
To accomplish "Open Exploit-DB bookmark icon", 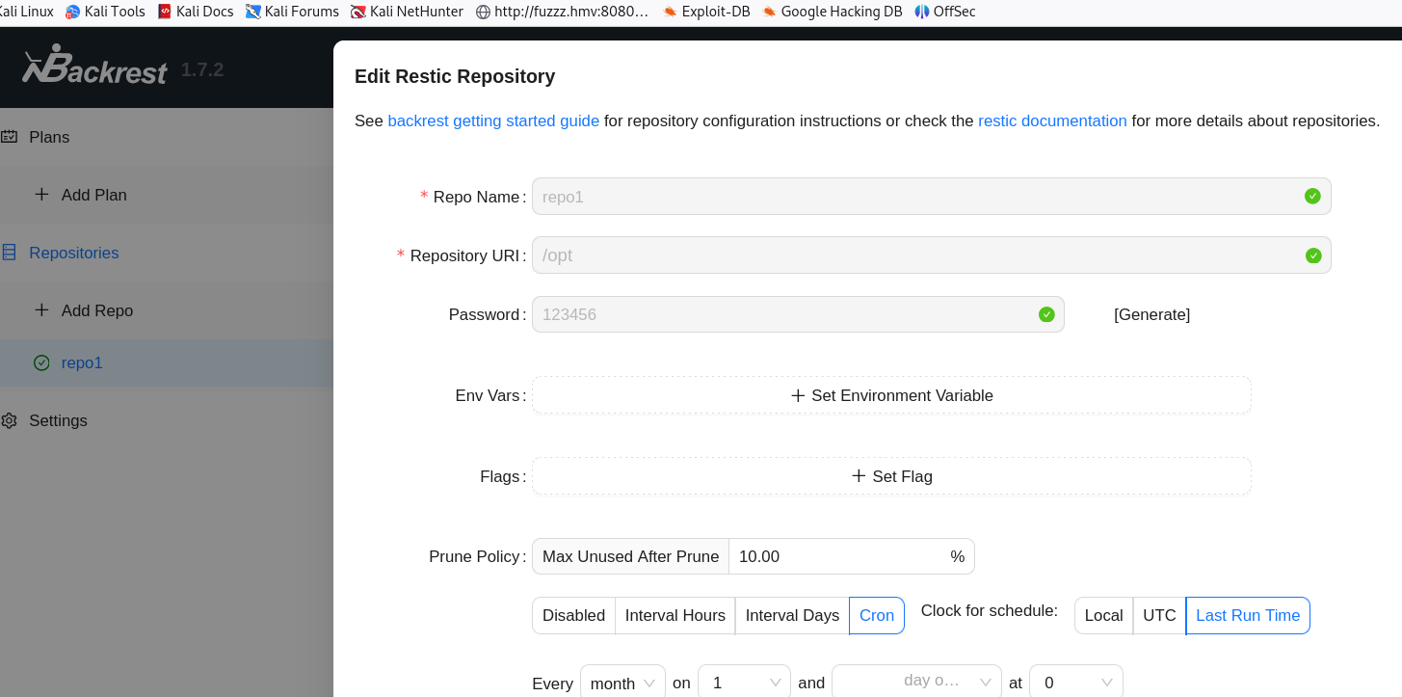I will pyautogui.click(x=670, y=12).
